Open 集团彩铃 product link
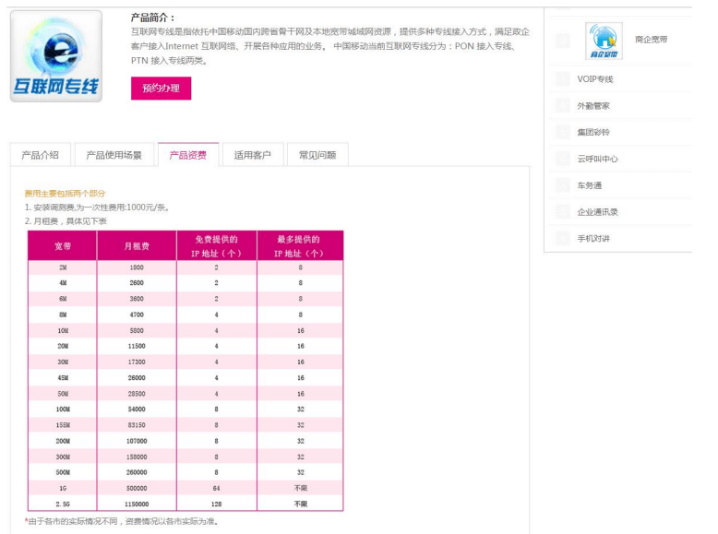The image size is (718, 534). [x=593, y=132]
